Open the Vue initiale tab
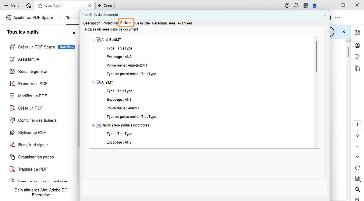 [142, 23]
